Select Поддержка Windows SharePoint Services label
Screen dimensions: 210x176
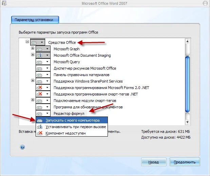[88, 81]
